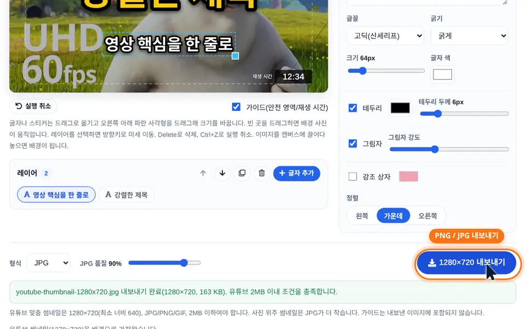526x329 pixels.
Task: Click the 그림자 강도 shadow strength slider
Action: tap(449, 149)
